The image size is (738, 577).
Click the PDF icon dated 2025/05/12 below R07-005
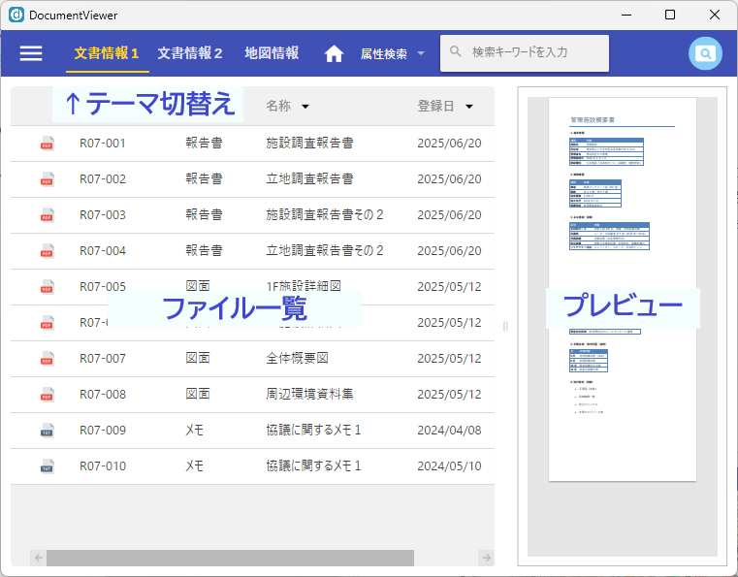coord(48,322)
